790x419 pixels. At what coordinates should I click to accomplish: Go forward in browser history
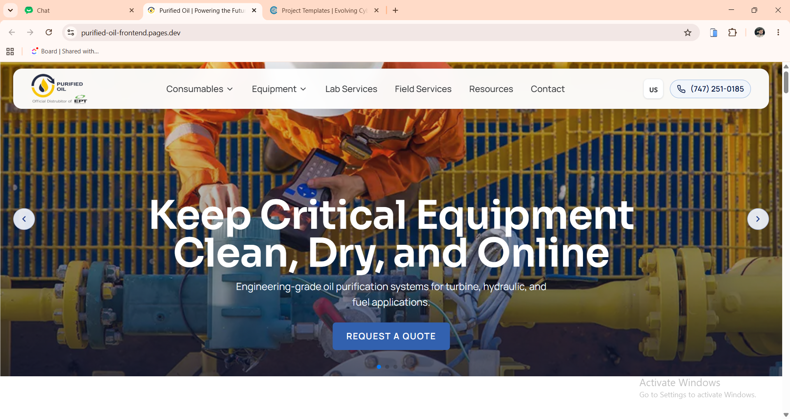click(x=30, y=32)
